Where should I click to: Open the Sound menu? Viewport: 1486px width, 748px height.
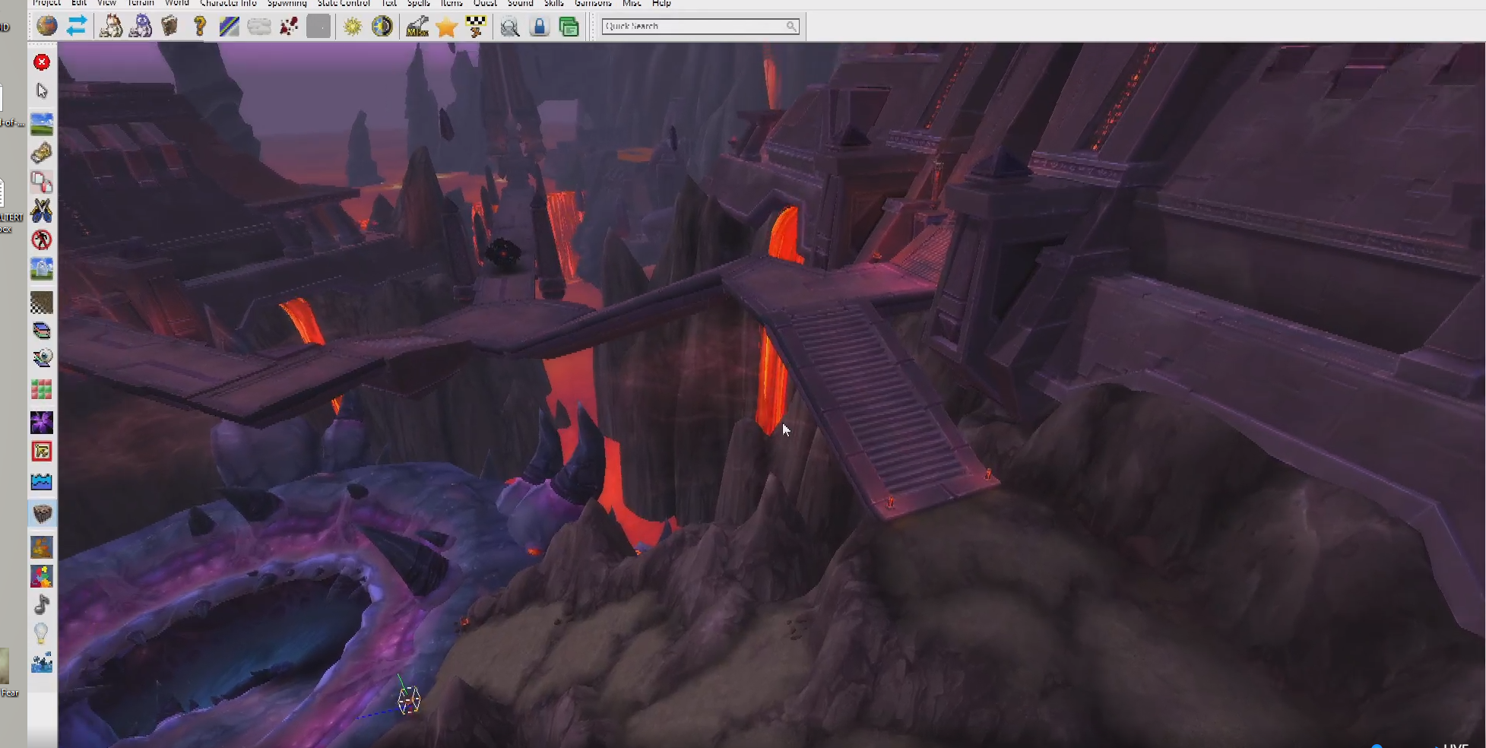(x=521, y=3)
